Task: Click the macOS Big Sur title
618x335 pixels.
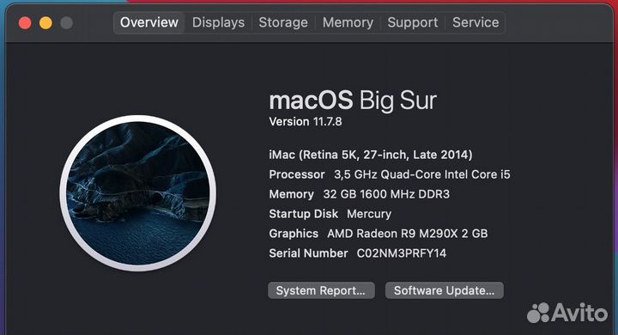Action: (353, 100)
